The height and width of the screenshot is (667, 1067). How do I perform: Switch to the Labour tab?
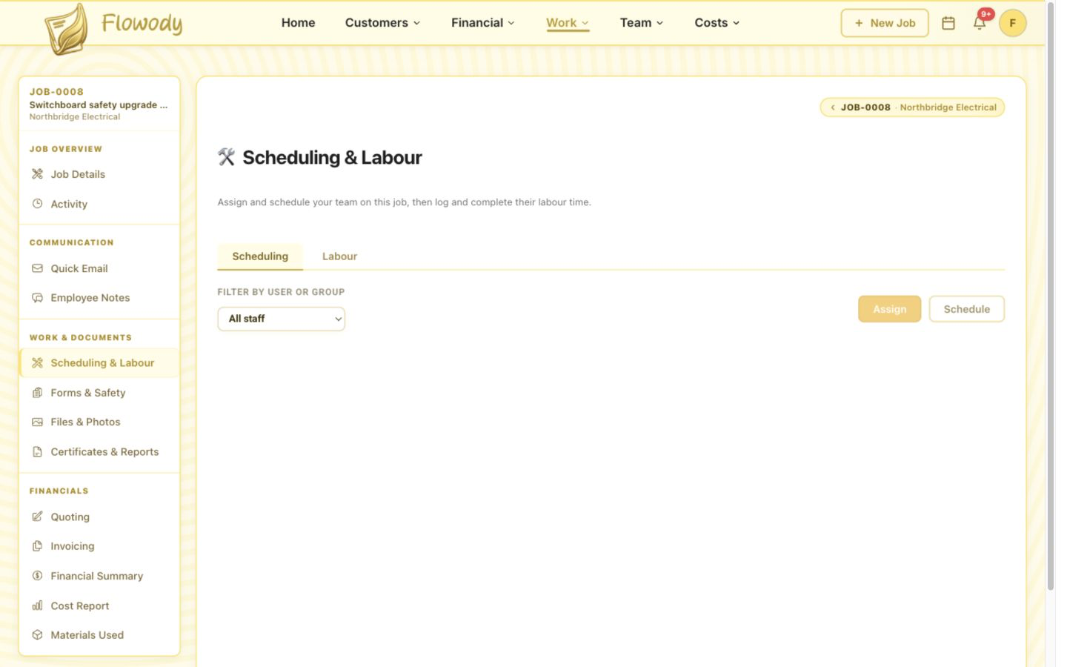coord(339,256)
